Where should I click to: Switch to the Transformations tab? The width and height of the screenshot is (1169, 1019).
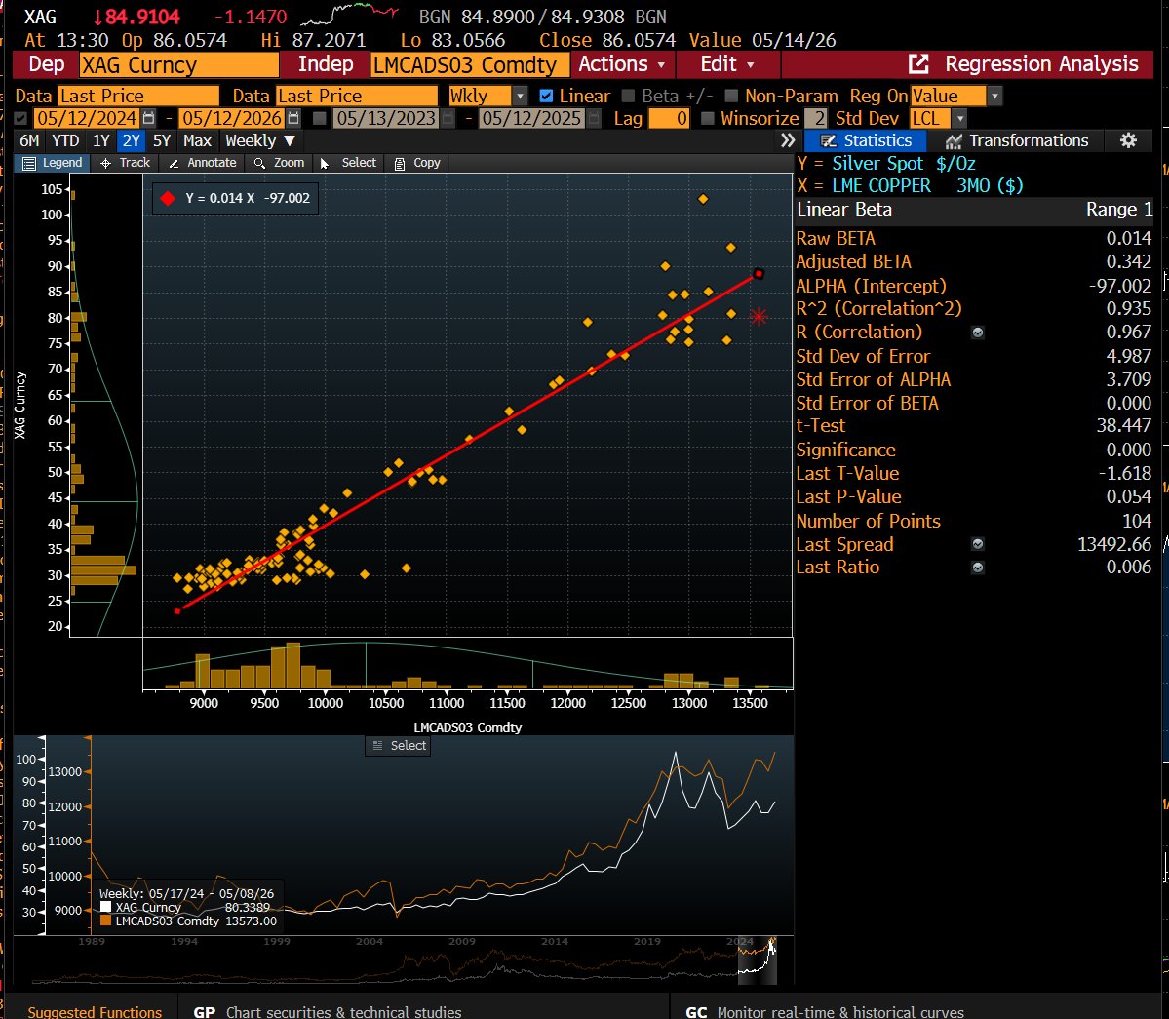tap(1018, 140)
